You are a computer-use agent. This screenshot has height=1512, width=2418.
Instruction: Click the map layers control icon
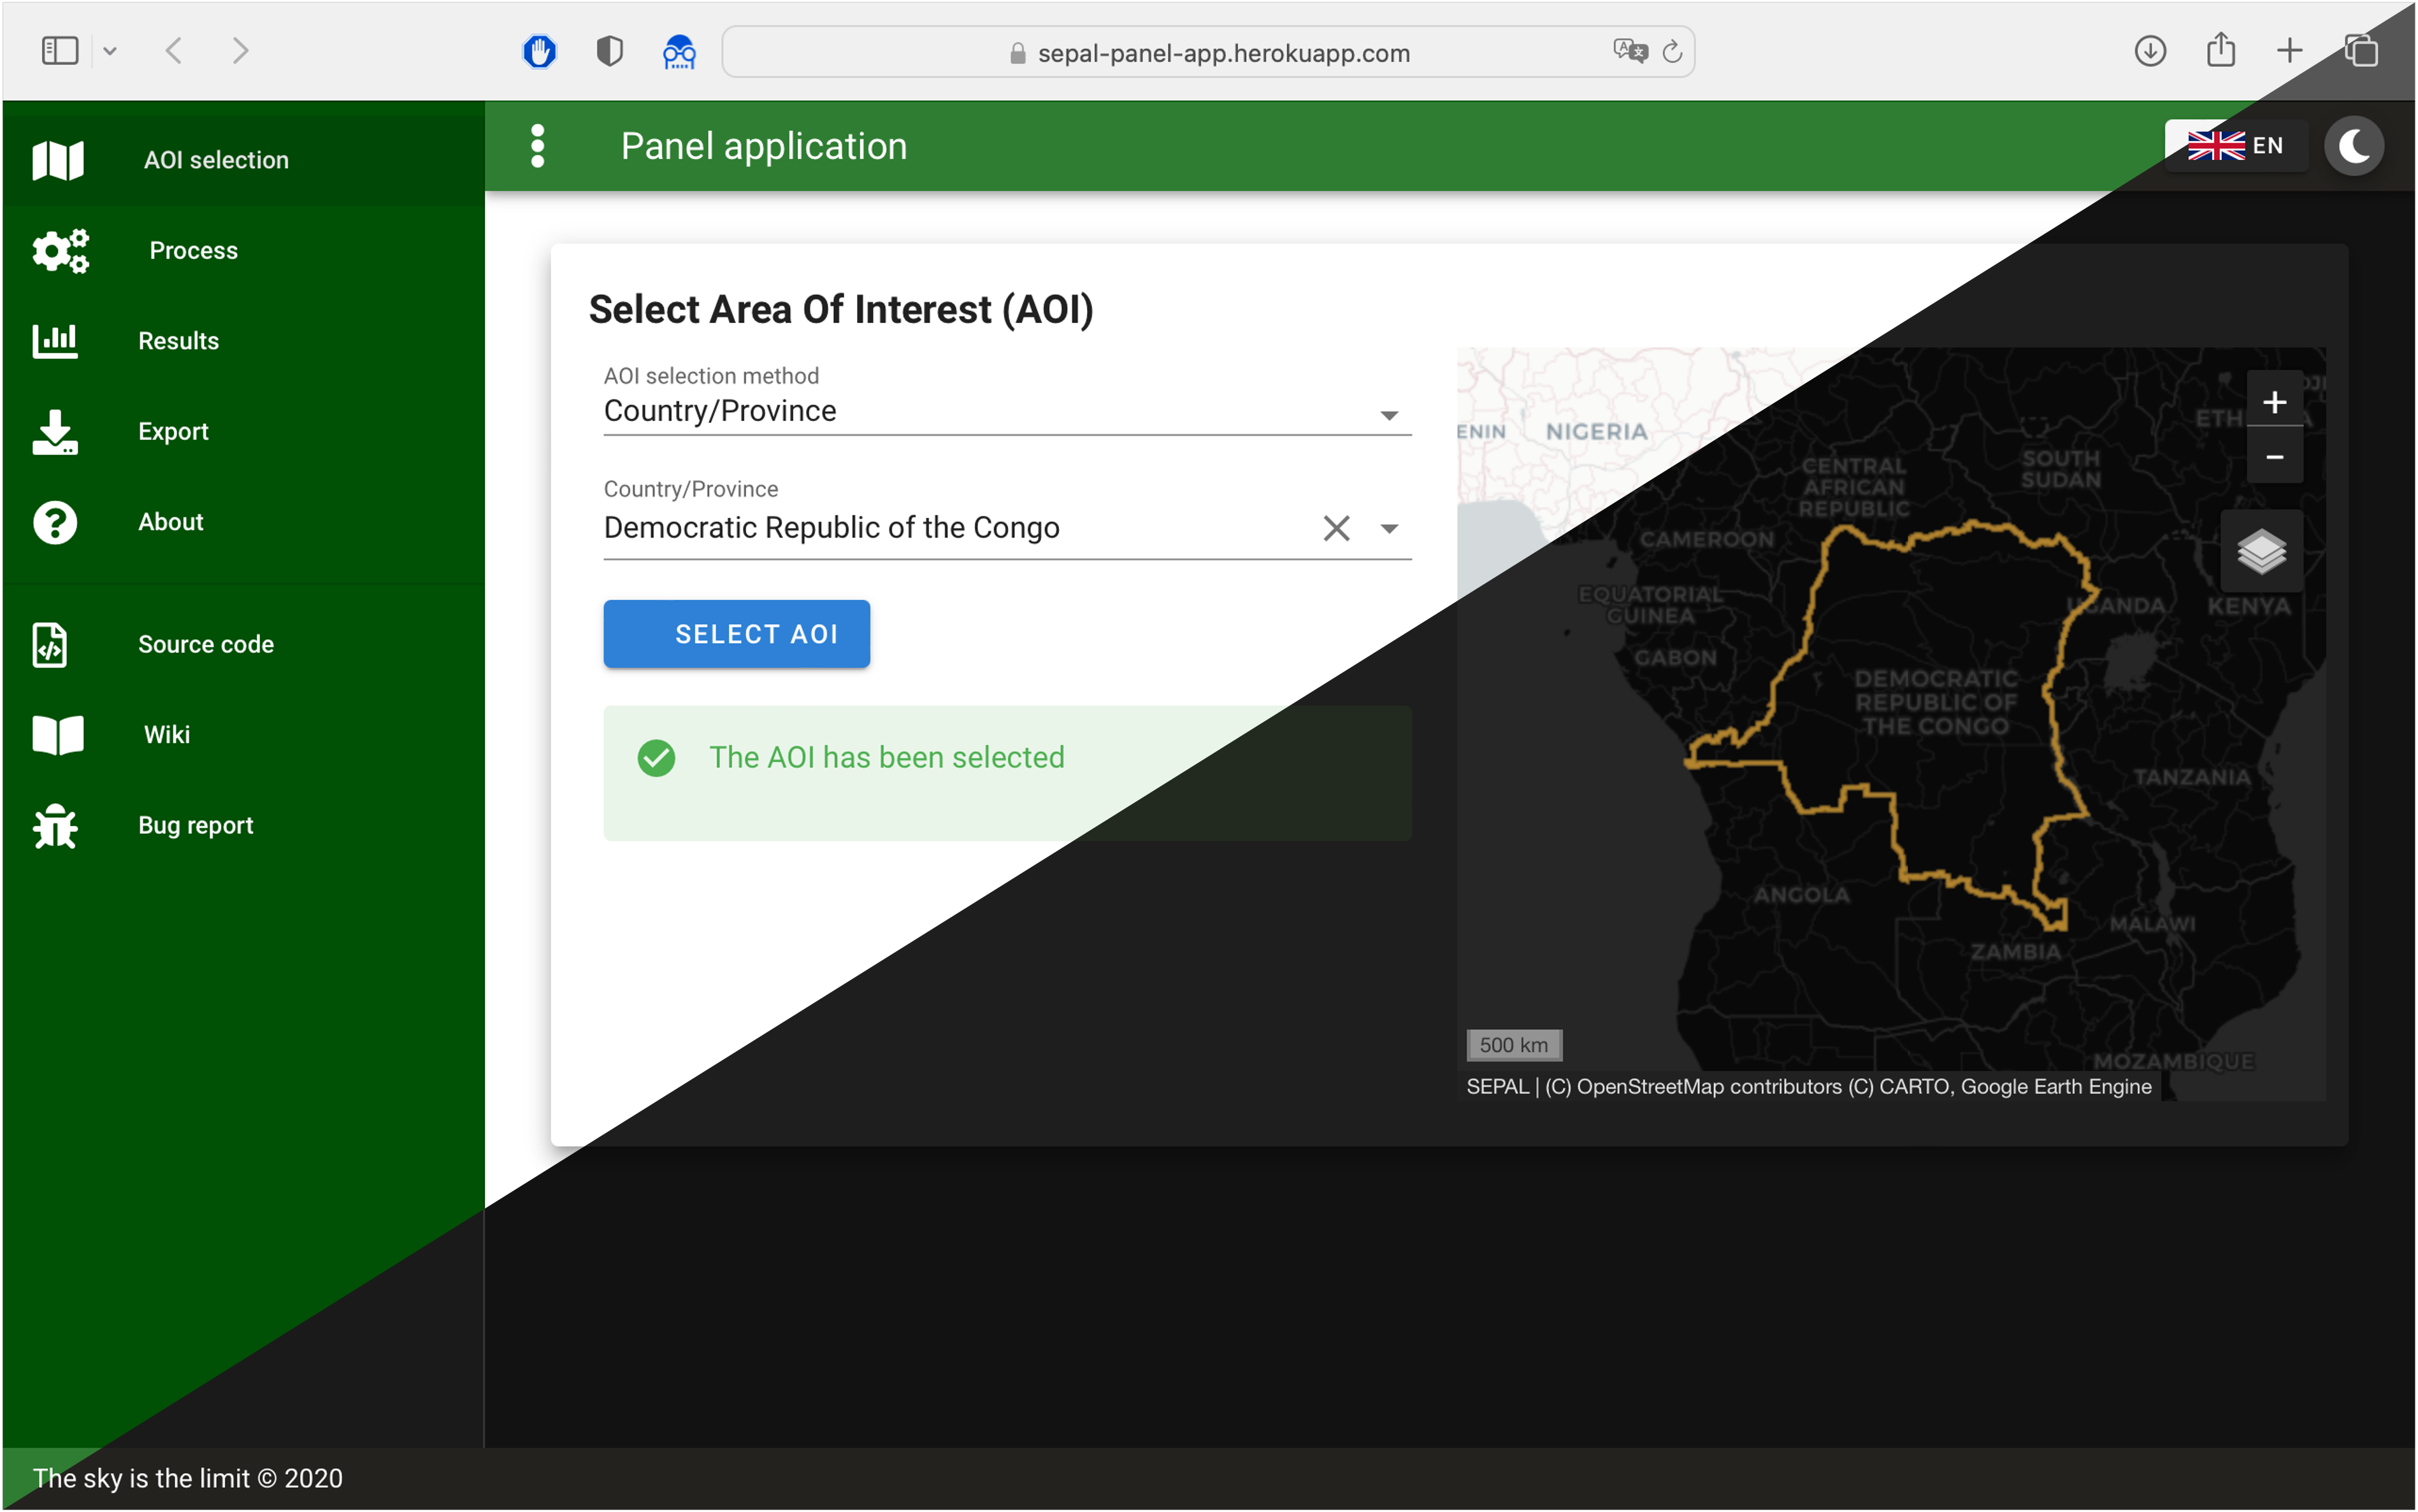2261,551
